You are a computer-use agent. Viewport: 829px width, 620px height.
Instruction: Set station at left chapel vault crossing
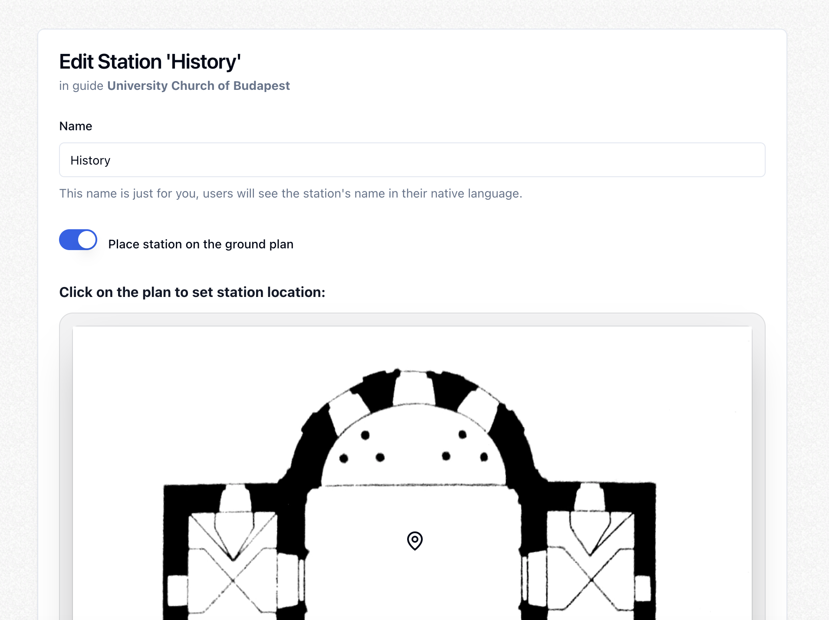[x=234, y=580]
